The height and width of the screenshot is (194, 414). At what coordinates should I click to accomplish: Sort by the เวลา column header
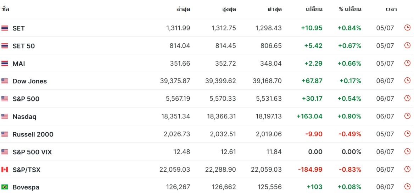coord(391,9)
